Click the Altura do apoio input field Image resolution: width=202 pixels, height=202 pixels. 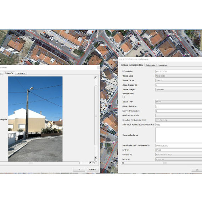pos(179,85)
